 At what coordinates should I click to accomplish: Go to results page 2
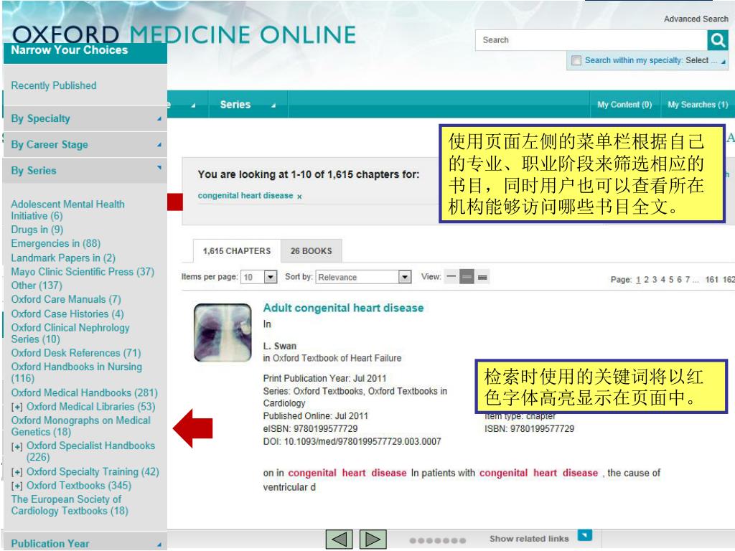point(646,280)
